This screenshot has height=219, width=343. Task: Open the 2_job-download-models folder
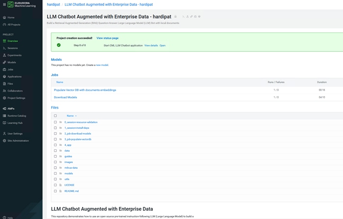(x=78, y=134)
